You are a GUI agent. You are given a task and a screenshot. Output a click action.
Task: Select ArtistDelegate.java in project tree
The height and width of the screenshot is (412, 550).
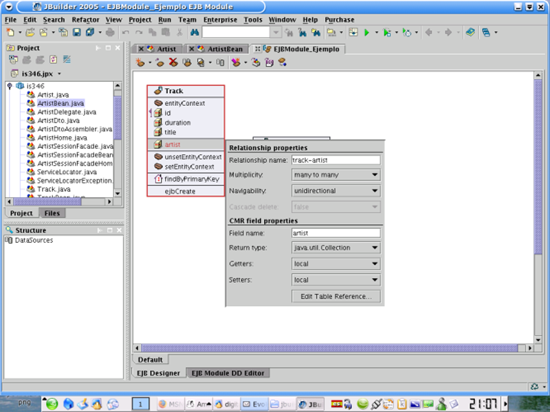click(66, 111)
